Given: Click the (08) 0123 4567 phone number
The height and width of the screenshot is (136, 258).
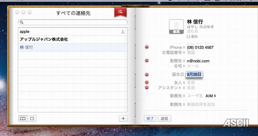Looking at the screenshot, I should pyautogui.click(x=200, y=47).
